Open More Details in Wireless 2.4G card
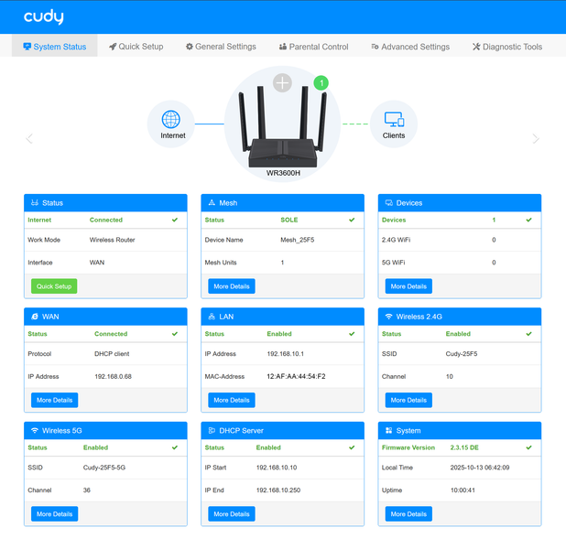Viewport: 566px width, 549px height. coord(408,400)
